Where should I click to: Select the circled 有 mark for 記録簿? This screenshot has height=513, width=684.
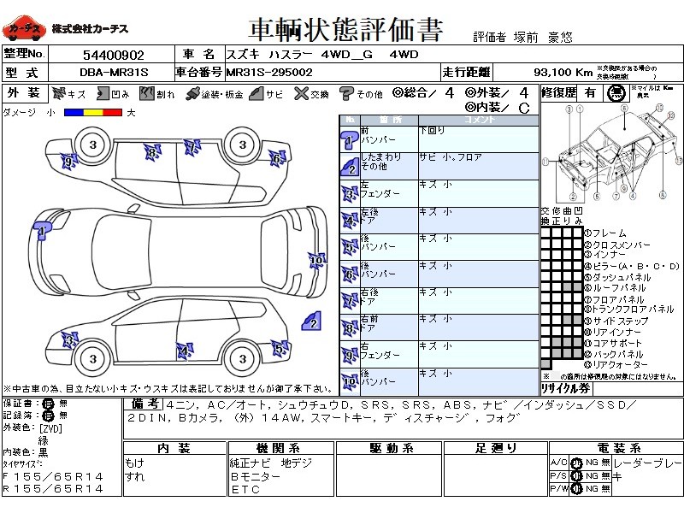(48, 416)
